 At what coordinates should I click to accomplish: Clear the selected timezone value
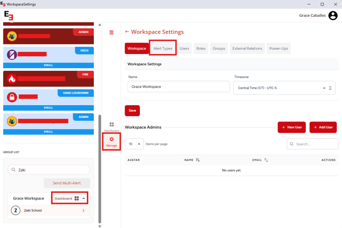click(x=324, y=88)
